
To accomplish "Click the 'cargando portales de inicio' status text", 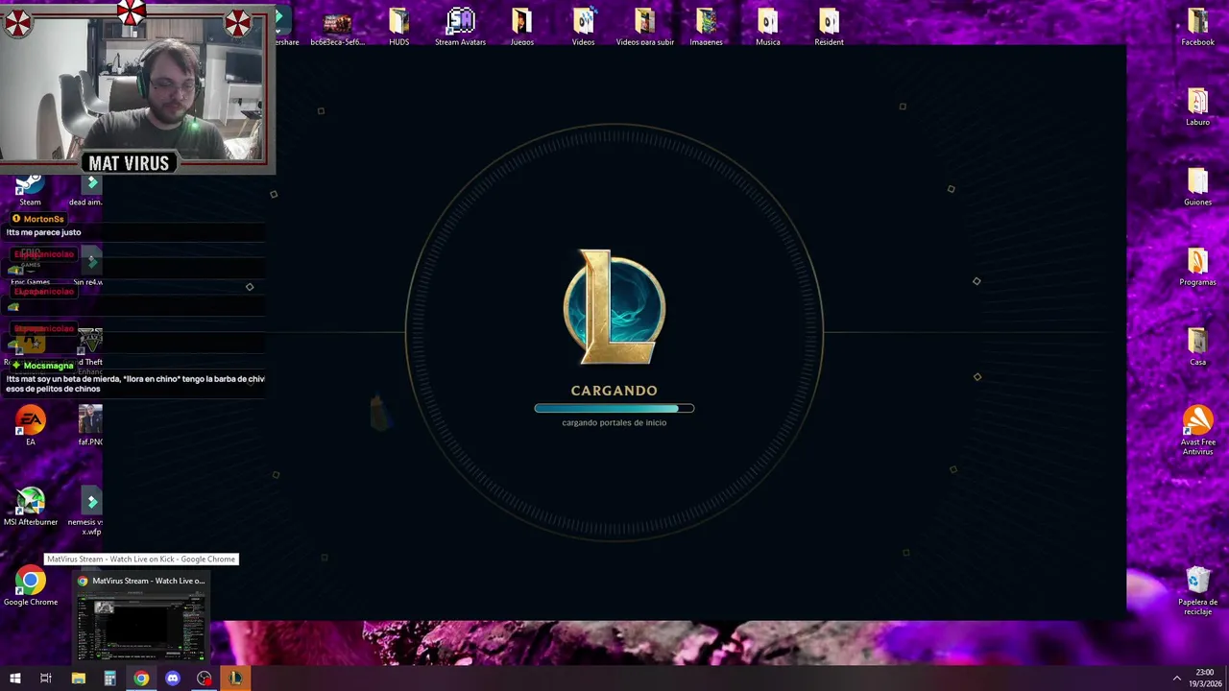I will click(x=614, y=422).
